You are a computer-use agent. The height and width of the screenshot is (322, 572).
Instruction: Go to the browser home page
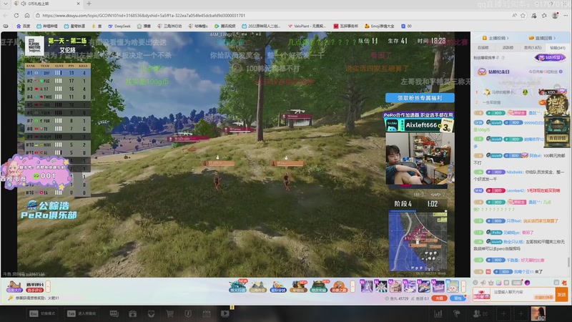pyautogui.click(x=27, y=15)
